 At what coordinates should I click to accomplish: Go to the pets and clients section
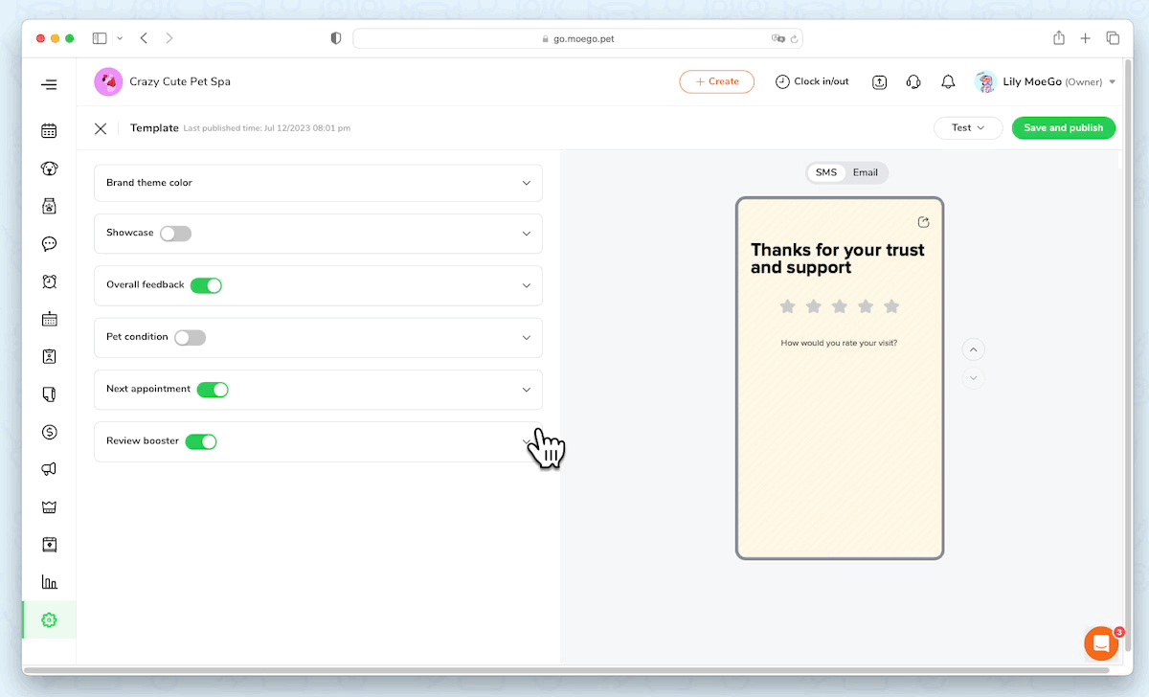(49, 169)
